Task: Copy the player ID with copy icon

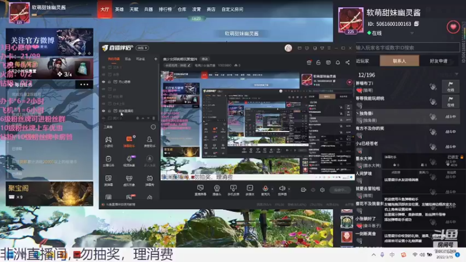Action: (416, 23)
